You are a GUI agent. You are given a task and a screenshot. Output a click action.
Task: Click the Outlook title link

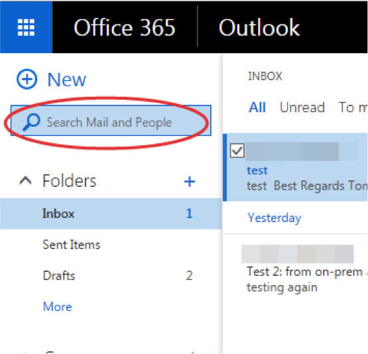click(259, 27)
